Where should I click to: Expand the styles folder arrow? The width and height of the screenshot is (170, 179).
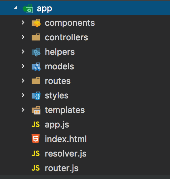(23, 95)
